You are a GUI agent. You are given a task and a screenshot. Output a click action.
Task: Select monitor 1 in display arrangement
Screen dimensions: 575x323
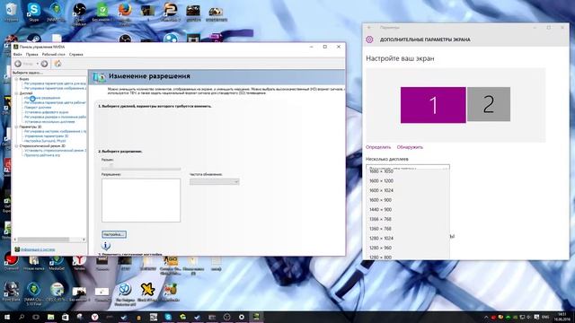pyautogui.click(x=433, y=105)
